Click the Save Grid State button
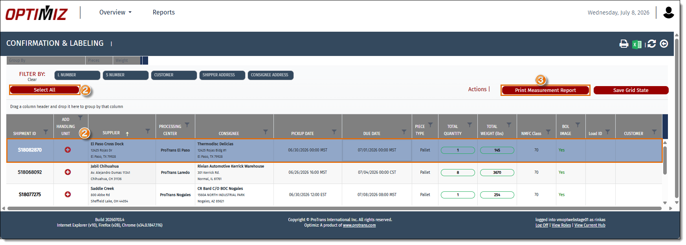The width and height of the screenshot is (686, 245). [x=631, y=90]
